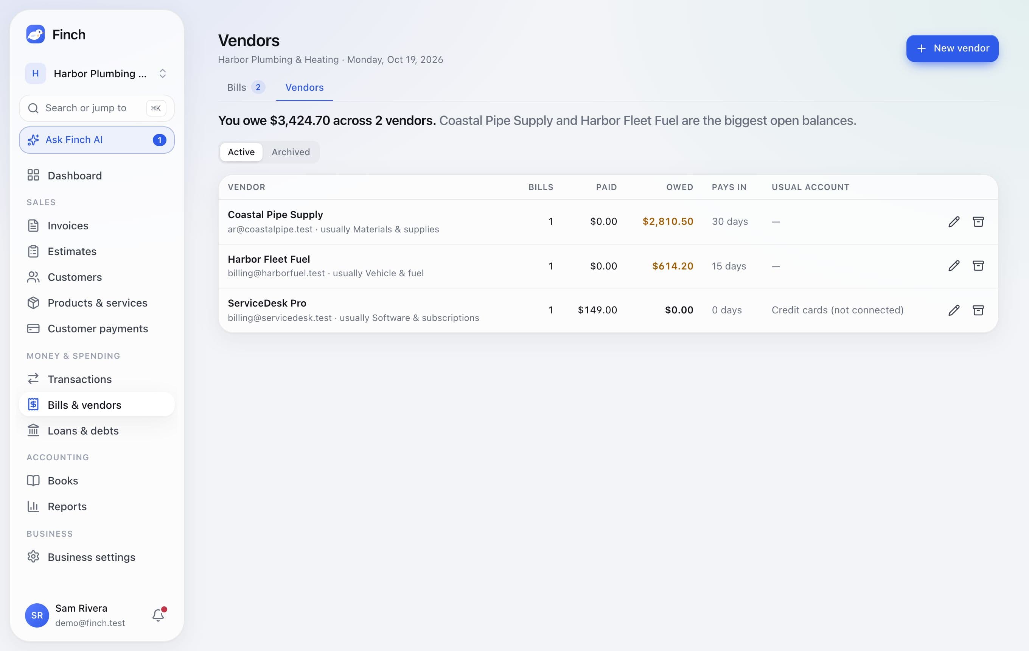The image size is (1029, 651).
Task: Click the Finch bird logo icon
Action: (36, 34)
